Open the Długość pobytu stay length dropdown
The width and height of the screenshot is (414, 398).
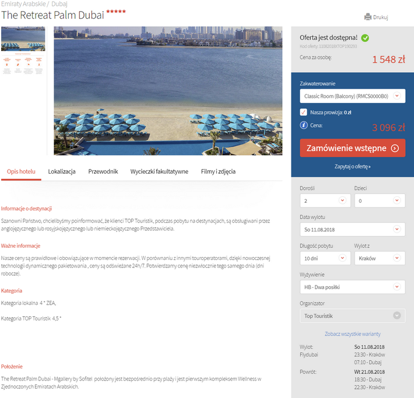pyautogui.click(x=325, y=258)
